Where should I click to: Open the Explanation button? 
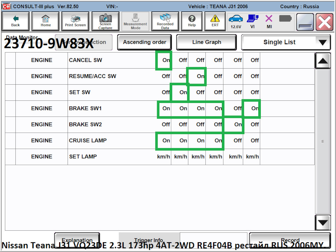tap(77, 240)
